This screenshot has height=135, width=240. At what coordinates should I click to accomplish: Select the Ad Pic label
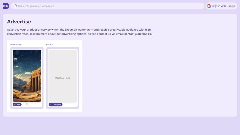[49, 44]
